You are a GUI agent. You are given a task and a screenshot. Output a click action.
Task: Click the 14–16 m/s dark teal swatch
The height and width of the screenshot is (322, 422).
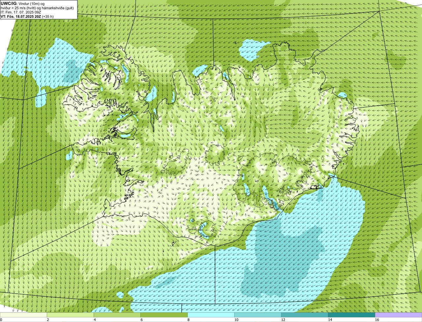tap(352, 315)
